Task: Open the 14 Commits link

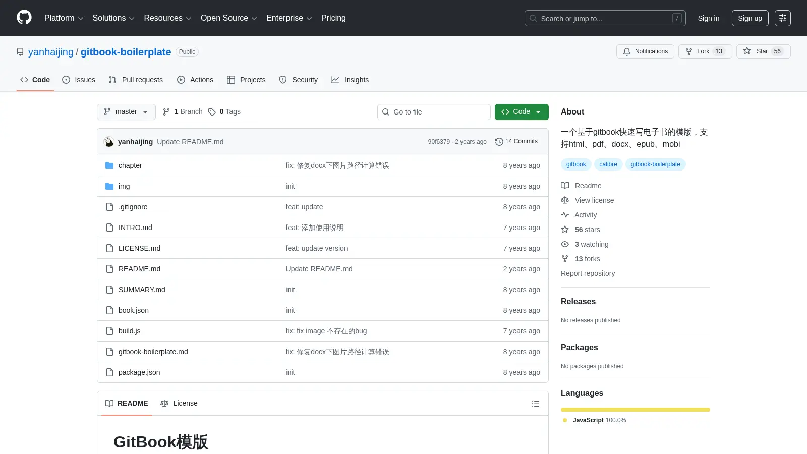Action: pyautogui.click(x=516, y=142)
